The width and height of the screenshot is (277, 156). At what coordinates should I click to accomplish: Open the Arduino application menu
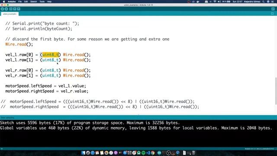point(12,2)
